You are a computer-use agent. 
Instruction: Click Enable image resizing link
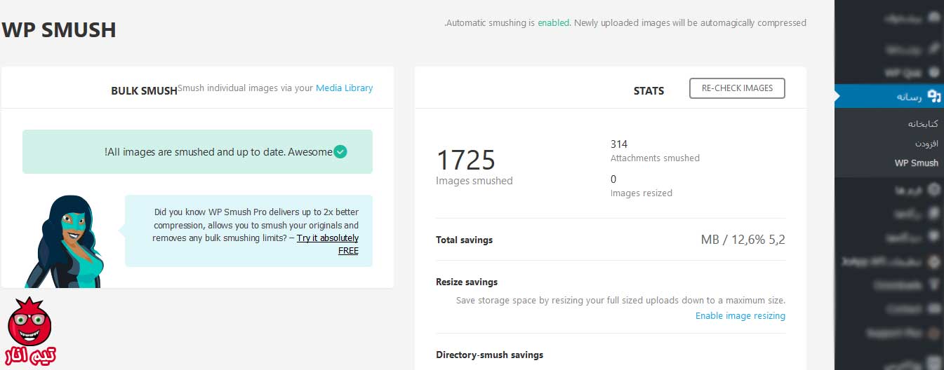coord(740,316)
